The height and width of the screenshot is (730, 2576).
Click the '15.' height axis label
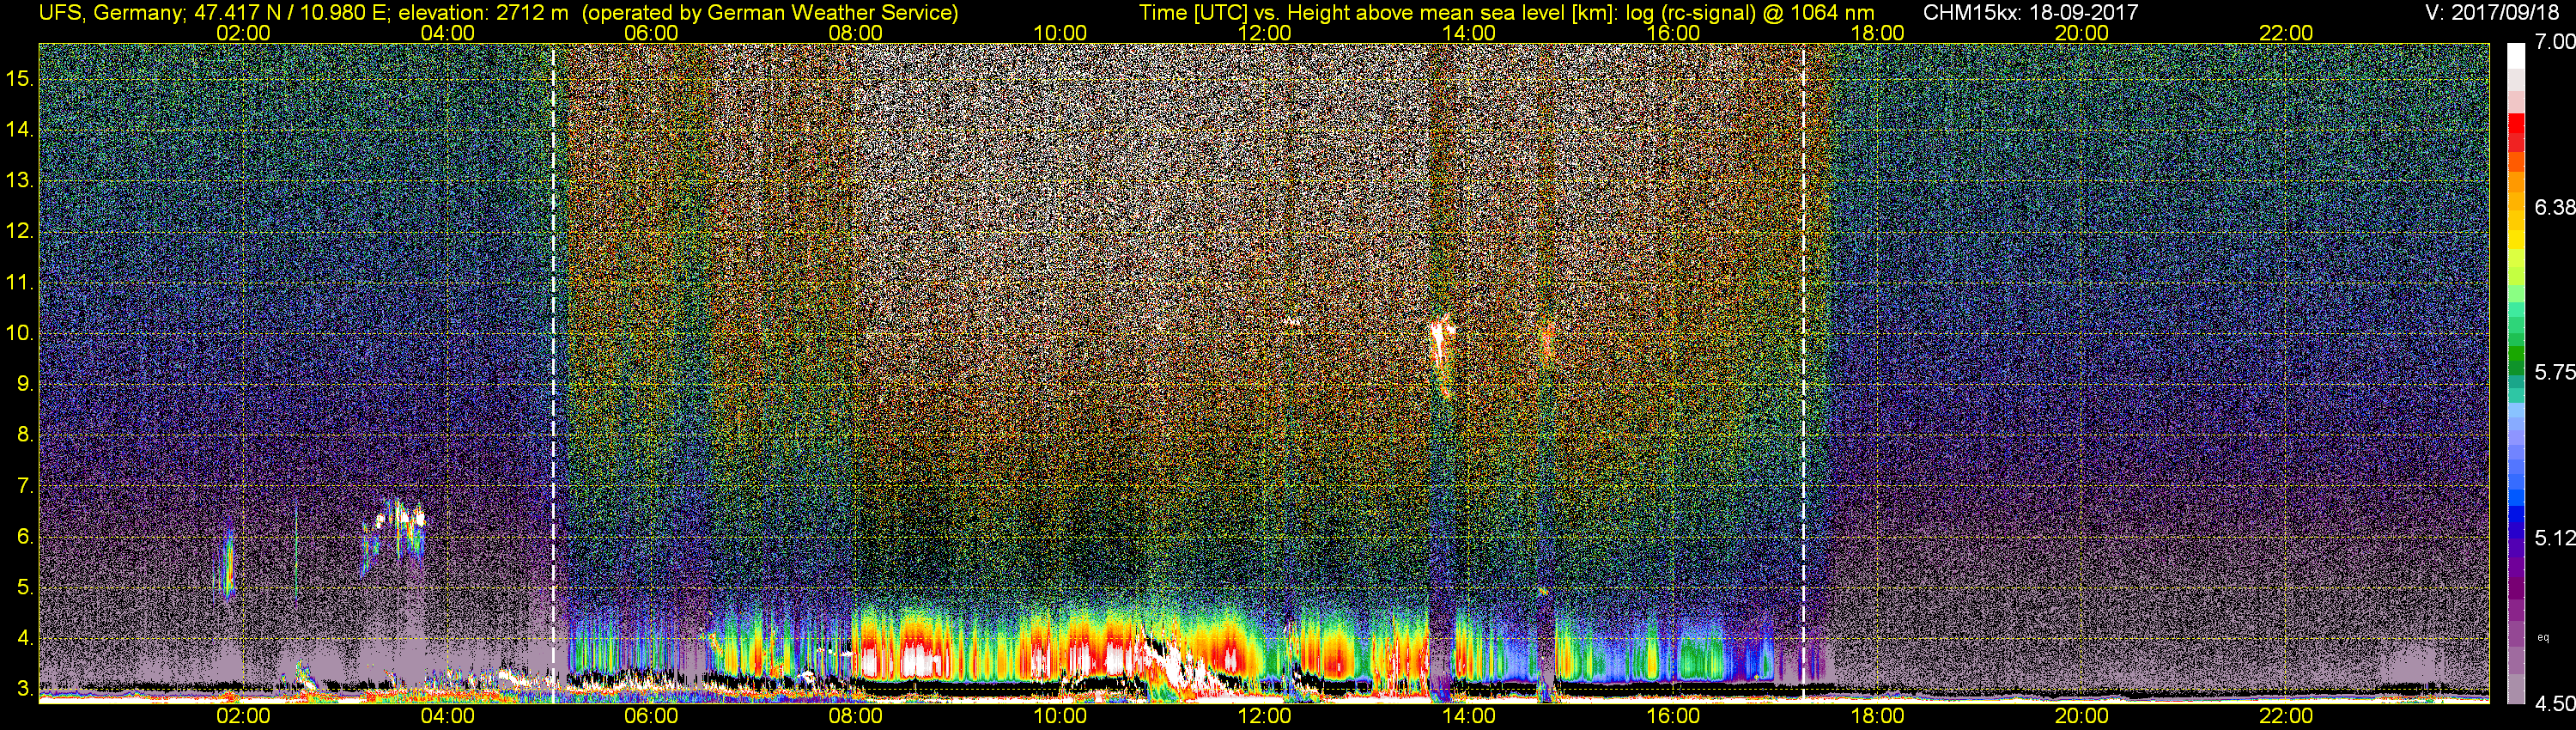(20, 78)
